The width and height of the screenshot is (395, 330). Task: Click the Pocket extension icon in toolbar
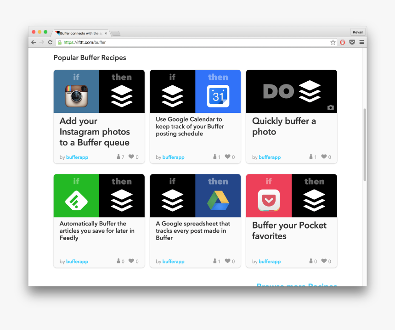click(352, 42)
